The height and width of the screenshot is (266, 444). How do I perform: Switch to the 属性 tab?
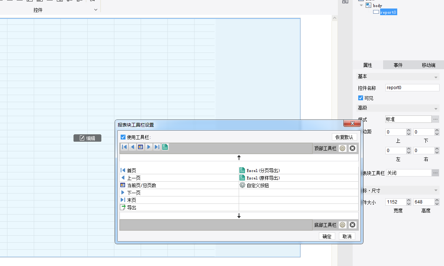tap(368, 65)
